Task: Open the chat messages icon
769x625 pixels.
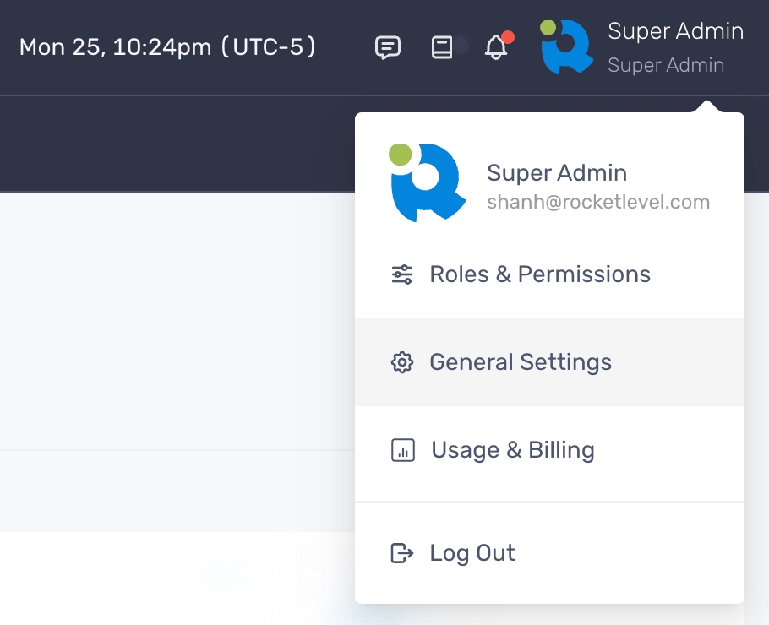Action: (387, 47)
